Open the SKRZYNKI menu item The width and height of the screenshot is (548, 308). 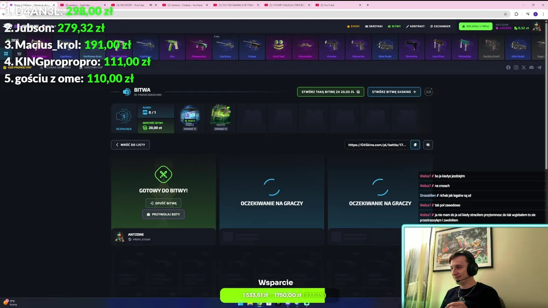click(x=374, y=26)
